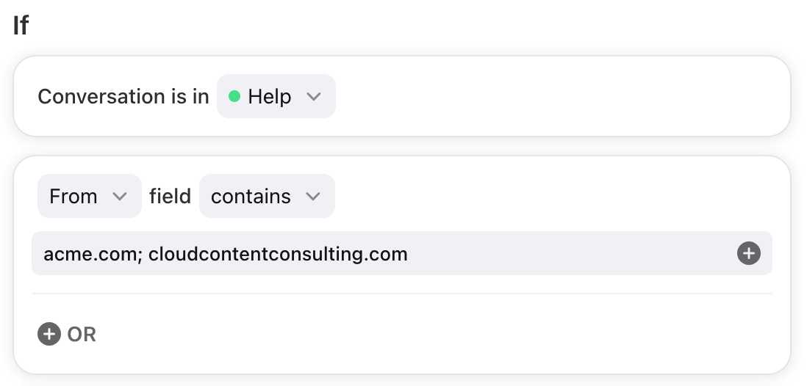Click the word contains in selector
Viewport: 807px width, 386px height.
coord(251,197)
